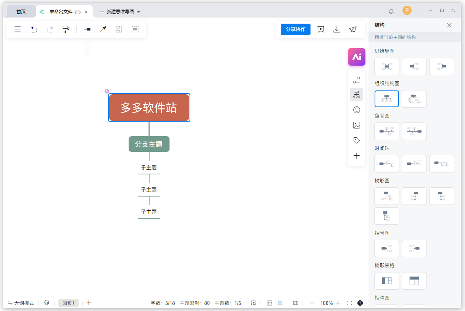Switch to the 首页 tab

click(x=21, y=11)
